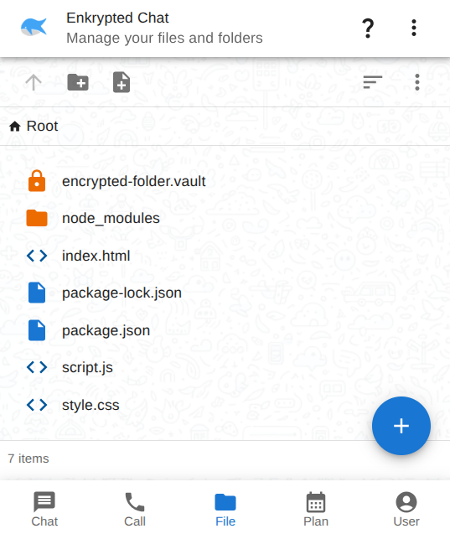The image size is (450, 539).
Task: Click the orange node_modules folder icon
Action: [x=37, y=218]
